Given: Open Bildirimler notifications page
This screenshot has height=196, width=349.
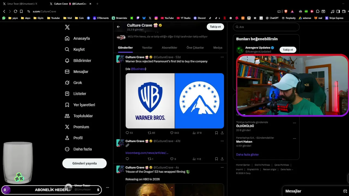Looking at the screenshot, I should 78,60.
